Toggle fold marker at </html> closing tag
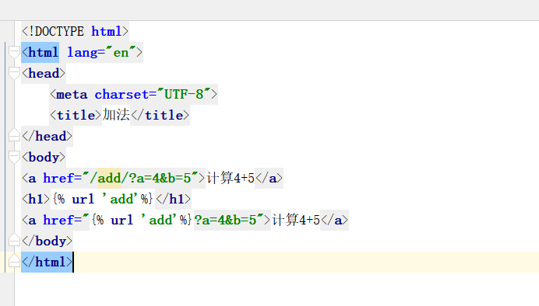The width and height of the screenshot is (539, 306). [x=14, y=262]
